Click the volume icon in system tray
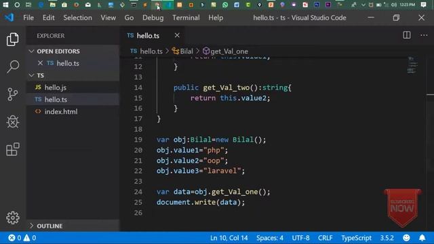Image resolution: width=434 pixels, height=244 pixels. click(394, 5)
